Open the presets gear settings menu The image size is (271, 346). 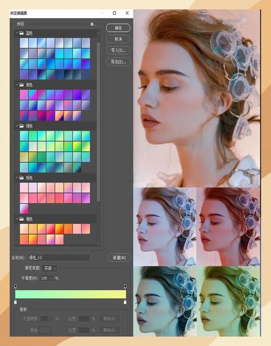(92, 24)
